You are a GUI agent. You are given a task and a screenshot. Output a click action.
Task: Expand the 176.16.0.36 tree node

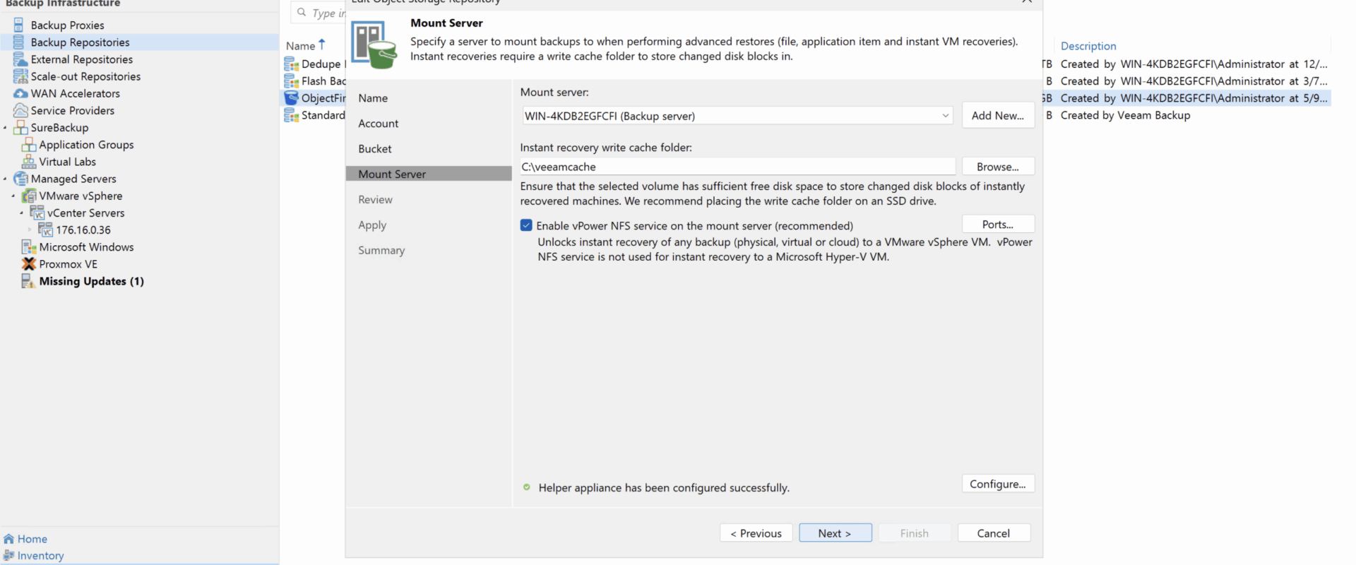click(30, 230)
